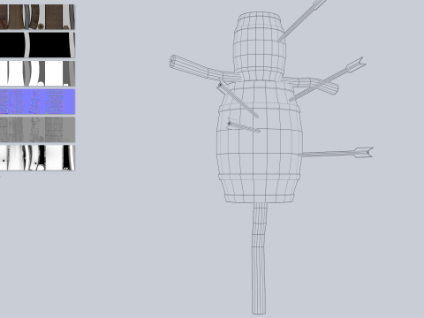Open the black metallic map texture thumbnail
Image resolution: width=424 pixels, height=318 pixels.
click(37, 45)
